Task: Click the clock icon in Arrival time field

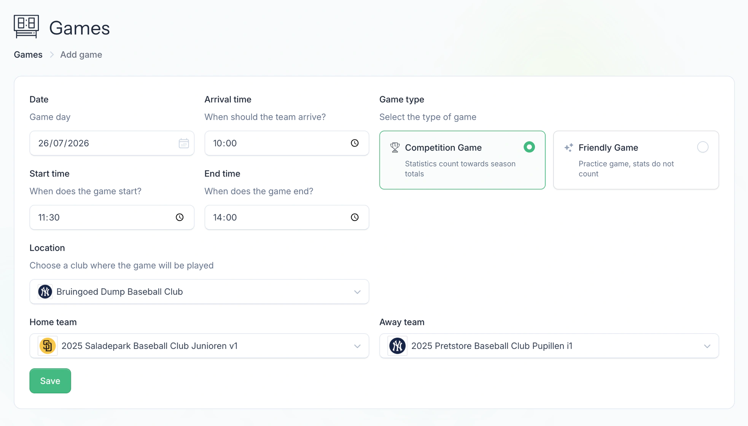Action: click(x=355, y=143)
